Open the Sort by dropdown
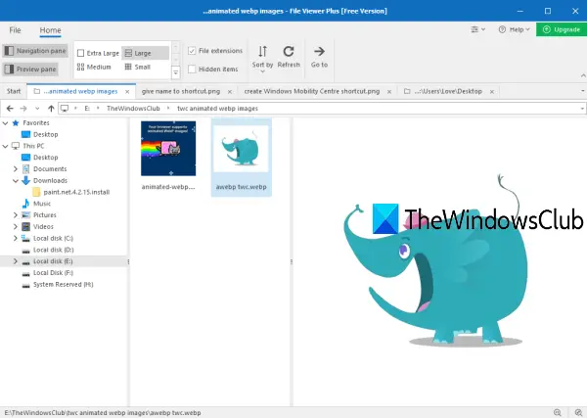Image resolution: width=587 pixels, height=418 pixels. [x=262, y=59]
